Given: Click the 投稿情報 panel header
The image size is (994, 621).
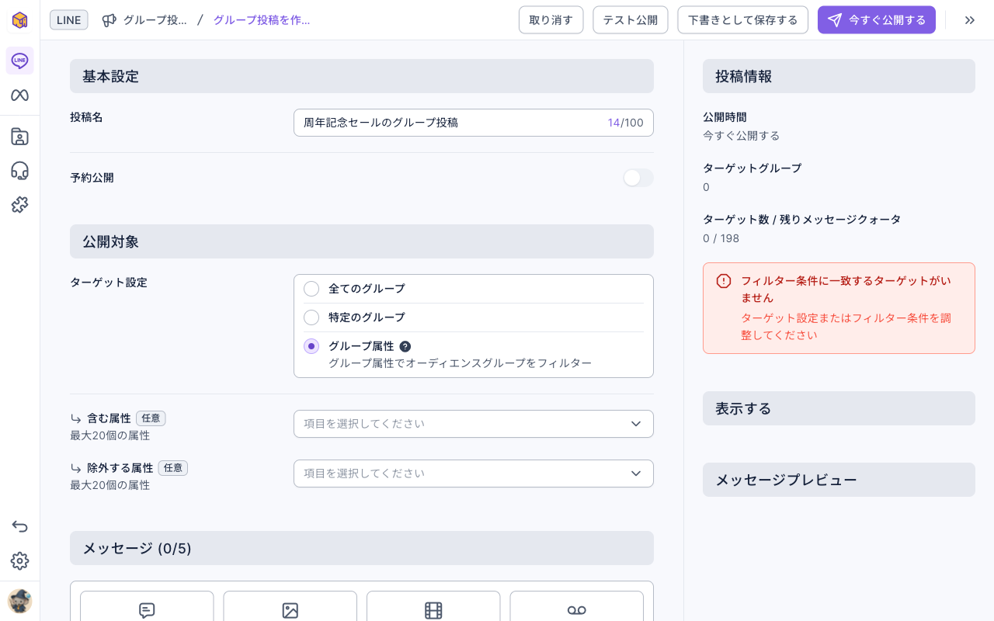Looking at the screenshot, I should tap(839, 76).
